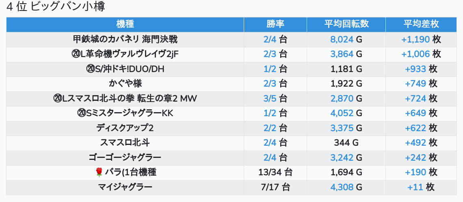Viewport: 463px width, 202px height.
Task: Click the +492 value for スマスロ北斗
Action: pyautogui.click(x=415, y=143)
